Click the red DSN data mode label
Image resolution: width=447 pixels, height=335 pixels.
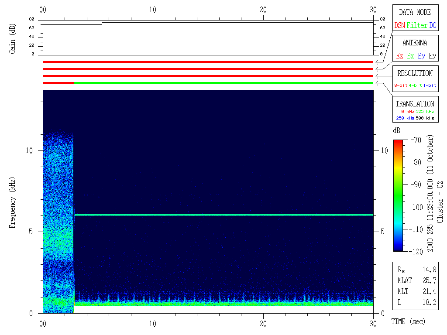399,25
